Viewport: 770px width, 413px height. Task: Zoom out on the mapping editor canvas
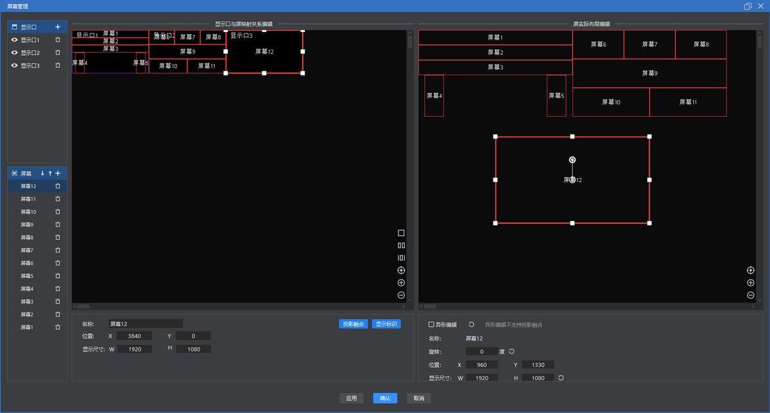point(401,295)
